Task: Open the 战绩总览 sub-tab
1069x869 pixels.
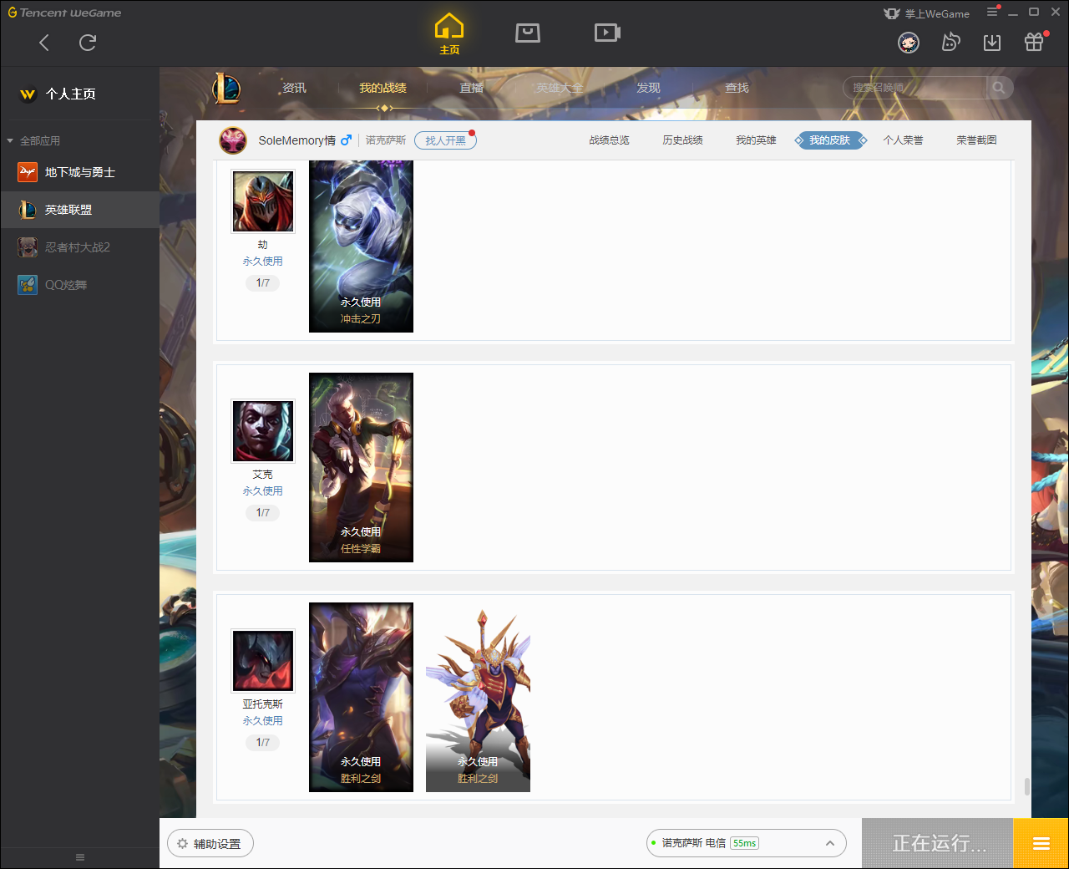Action: pyautogui.click(x=609, y=140)
